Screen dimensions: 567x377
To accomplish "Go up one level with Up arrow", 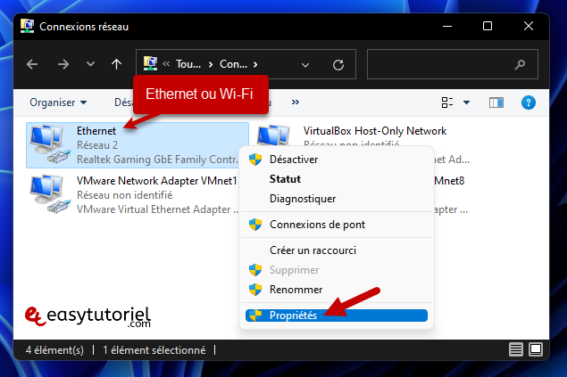I will tap(116, 64).
